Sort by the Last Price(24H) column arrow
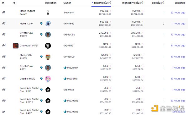This screenshot has width=188, height=115. click(x=92, y=3)
